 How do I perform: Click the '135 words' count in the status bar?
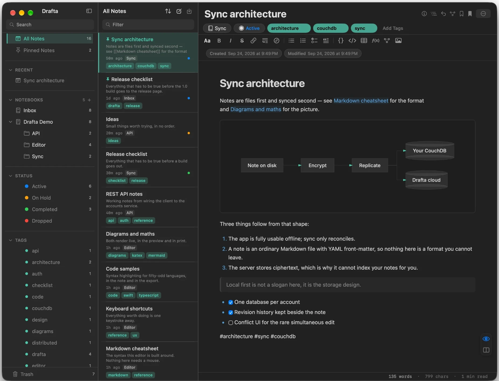(400, 376)
